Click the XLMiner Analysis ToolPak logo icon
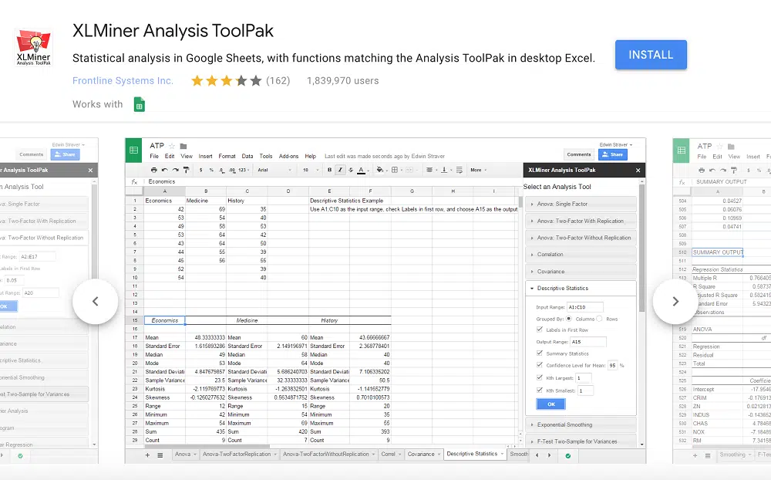 [x=33, y=47]
